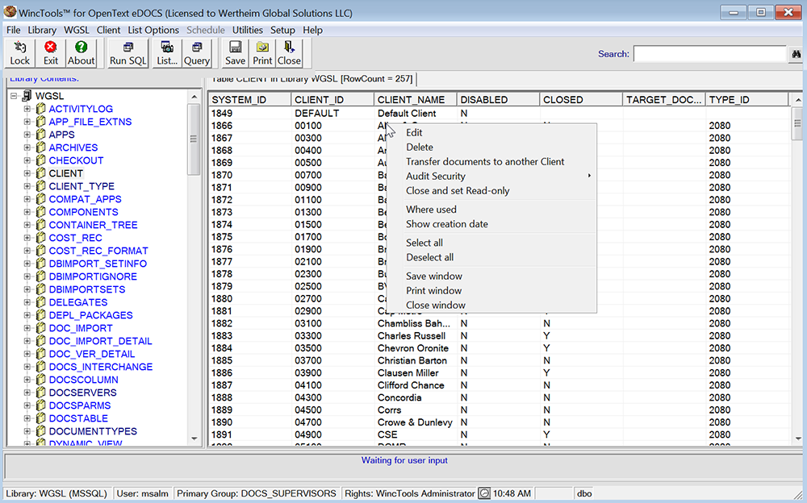Image resolution: width=807 pixels, height=503 pixels.
Task: Expand the CONTAINER_TREE tree node
Action: [27, 225]
